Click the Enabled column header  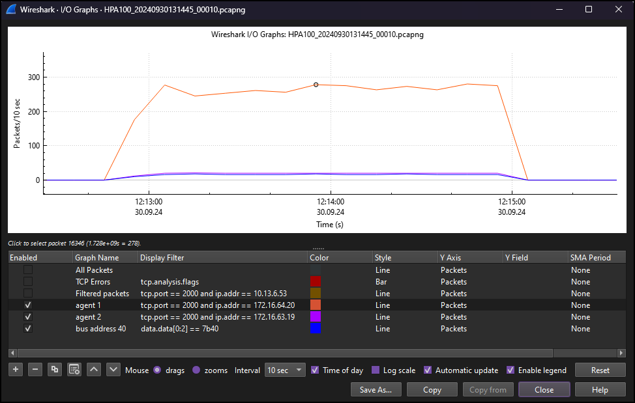[40, 257]
